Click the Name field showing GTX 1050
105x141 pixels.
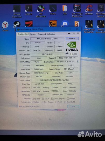47,39
